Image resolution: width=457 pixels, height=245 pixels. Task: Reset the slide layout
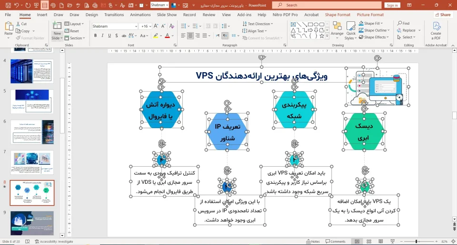tap(72, 31)
